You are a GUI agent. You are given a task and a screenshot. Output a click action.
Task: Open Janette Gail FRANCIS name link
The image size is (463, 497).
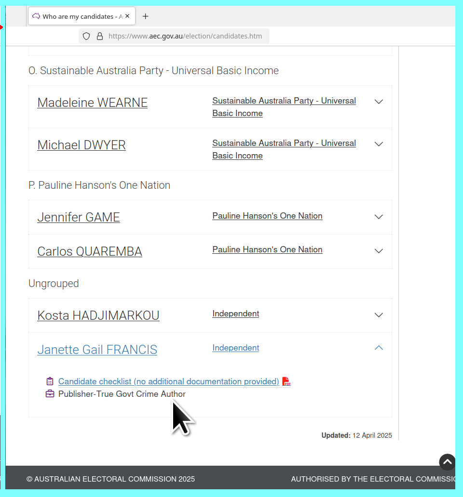click(x=97, y=350)
